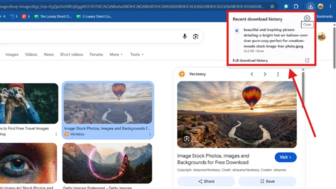The image size is (336, 189).
Task: Switch to the Forums tab
Action: coord(96,55)
